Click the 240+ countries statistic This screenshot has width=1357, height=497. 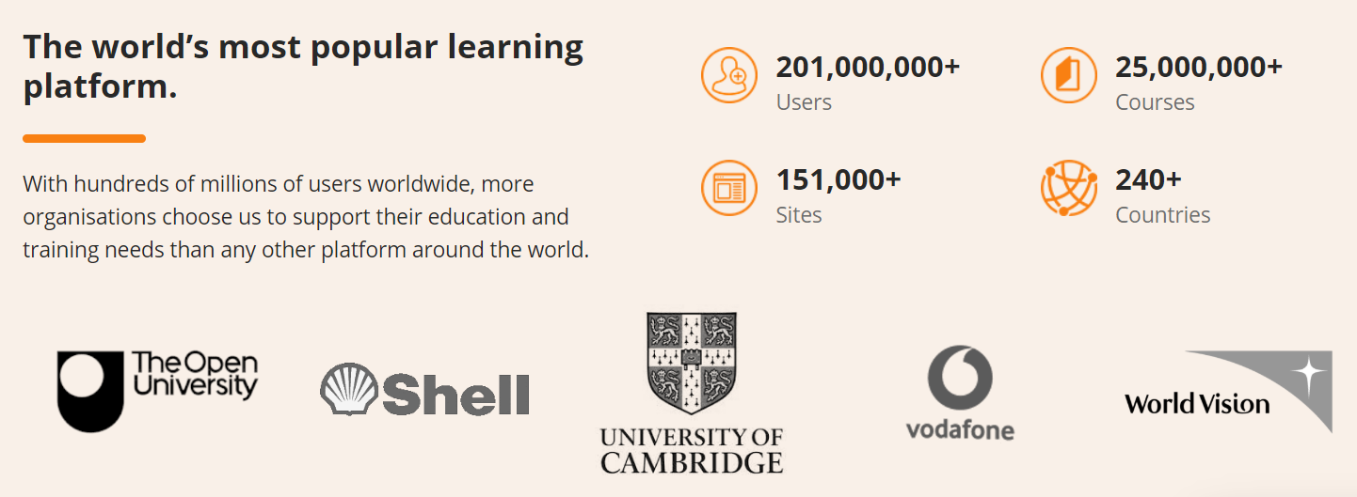1148,179
